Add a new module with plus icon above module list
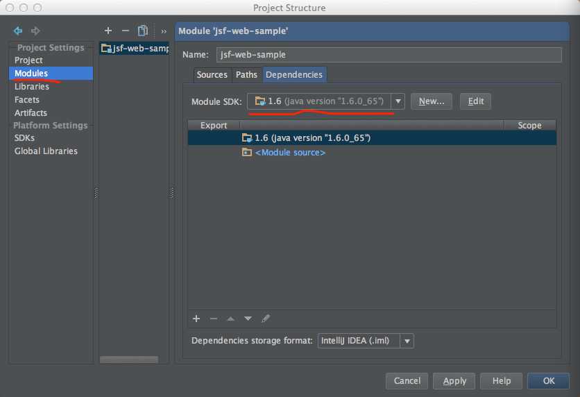 (x=108, y=31)
